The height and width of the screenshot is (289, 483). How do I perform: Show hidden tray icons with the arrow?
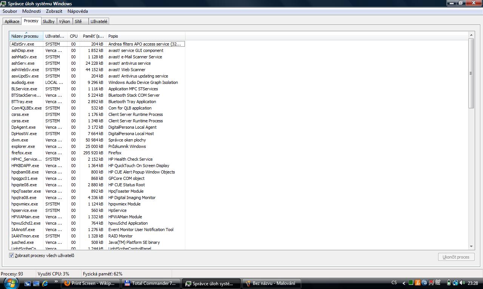click(404, 283)
